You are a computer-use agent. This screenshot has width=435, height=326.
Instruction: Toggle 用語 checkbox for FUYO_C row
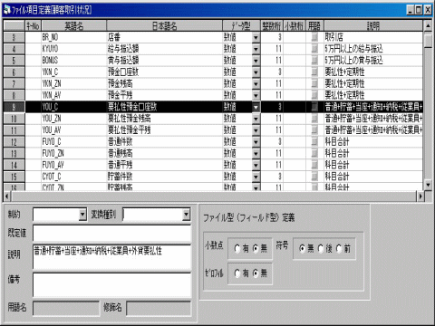(x=314, y=141)
